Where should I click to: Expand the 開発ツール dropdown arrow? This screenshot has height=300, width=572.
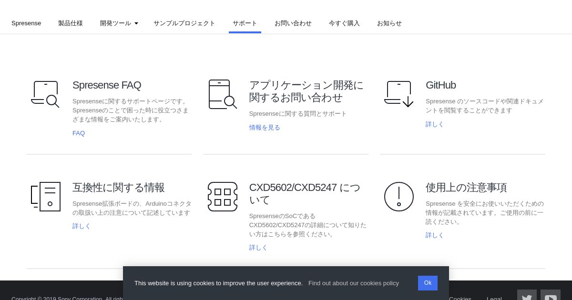(136, 23)
